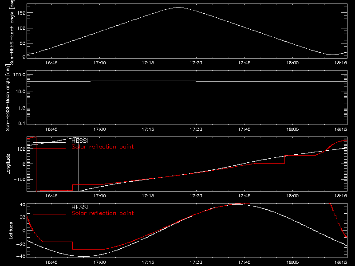Click 18:15 time label under Longitude plot
This screenshot has height=266, width=355.
point(341,196)
